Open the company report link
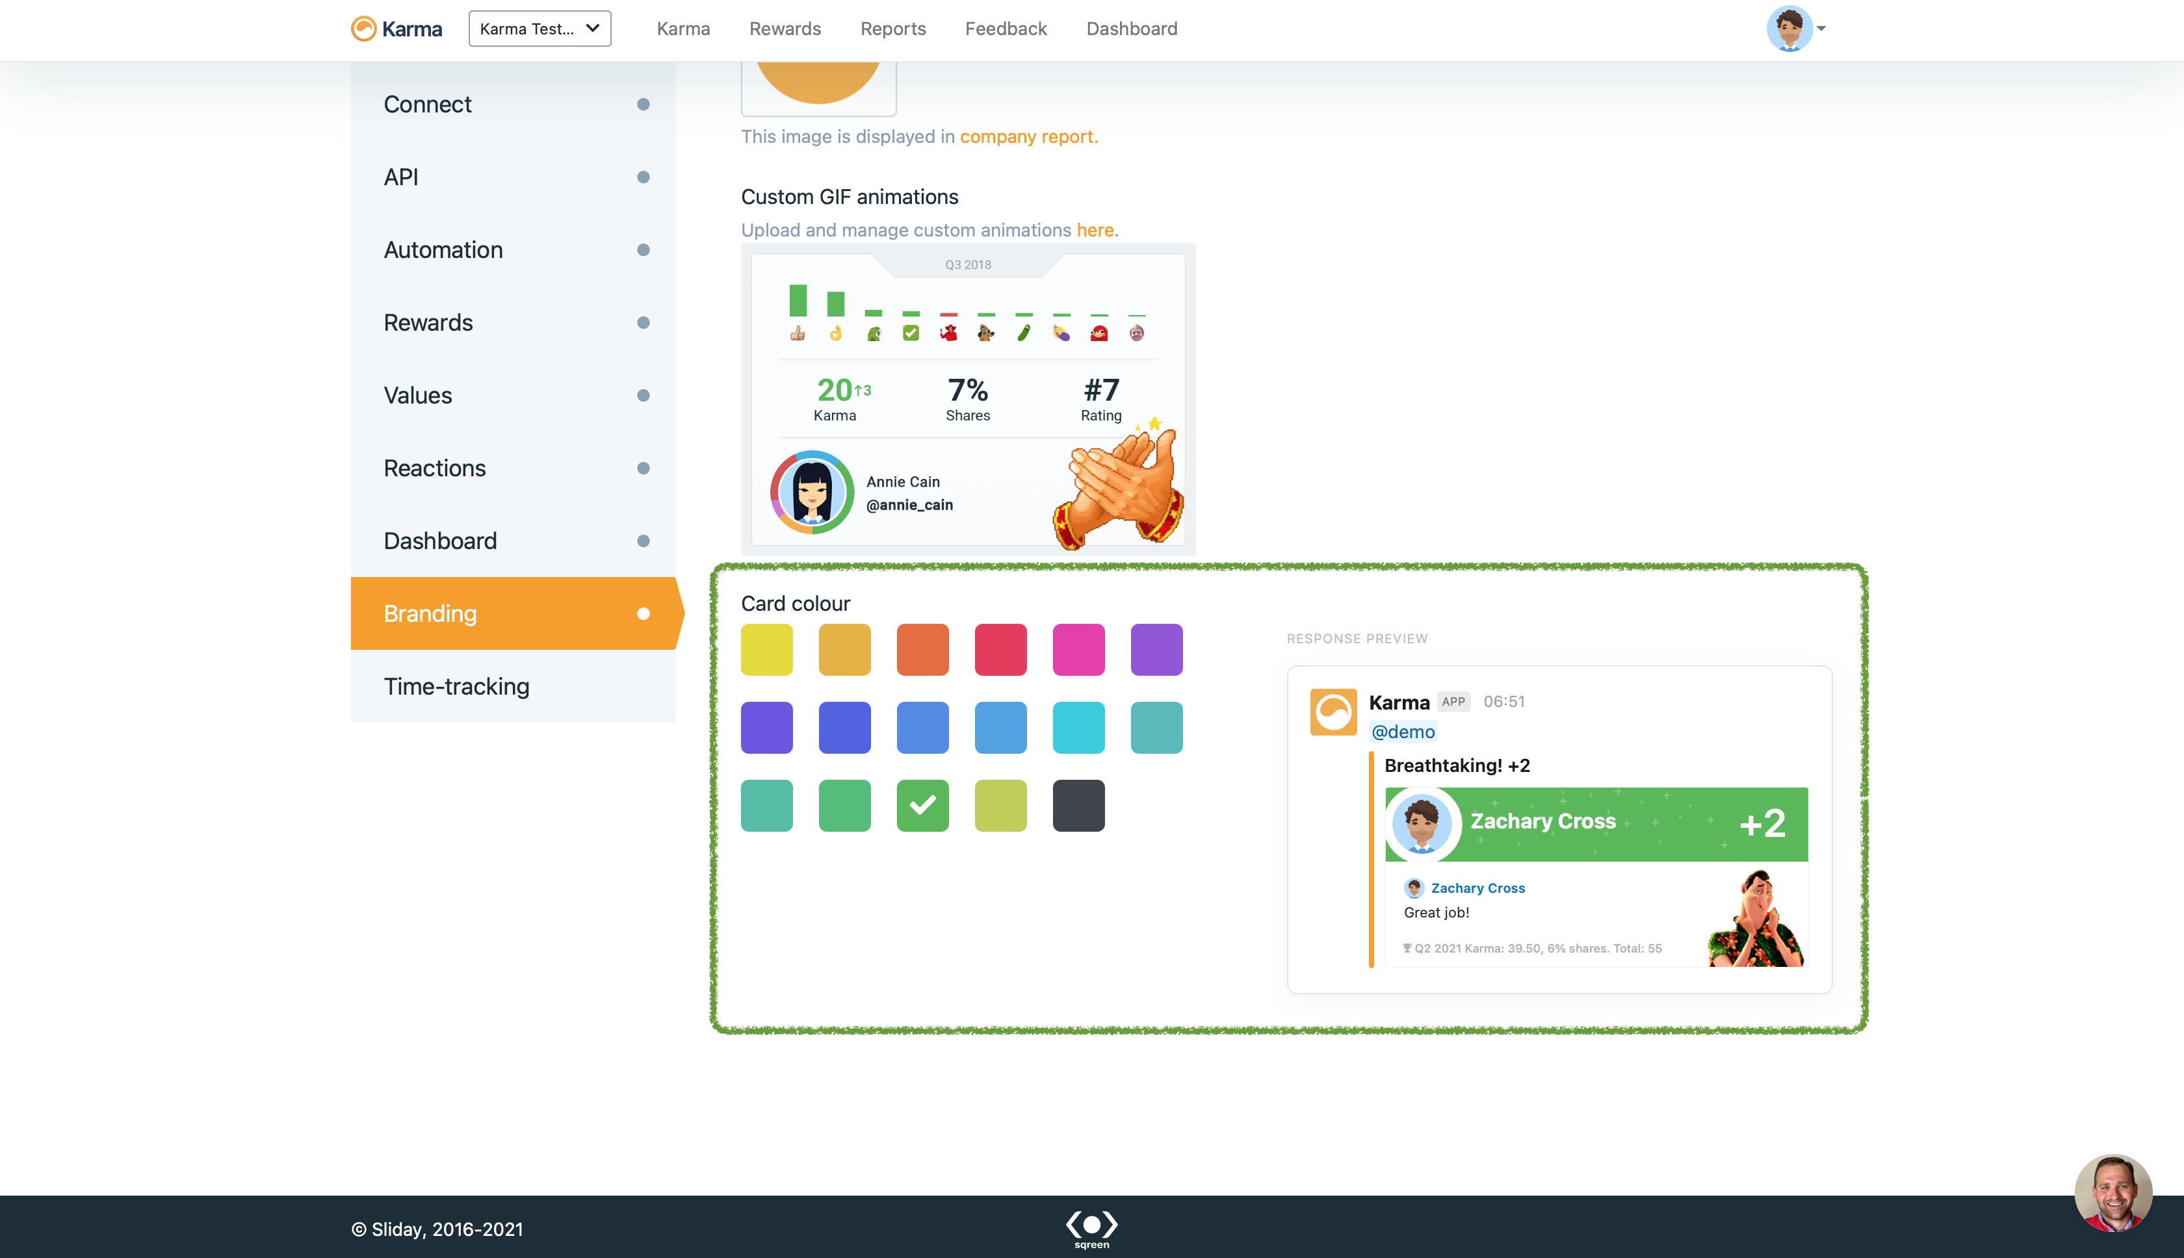2184x1258 pixels. click(1027, 136)
